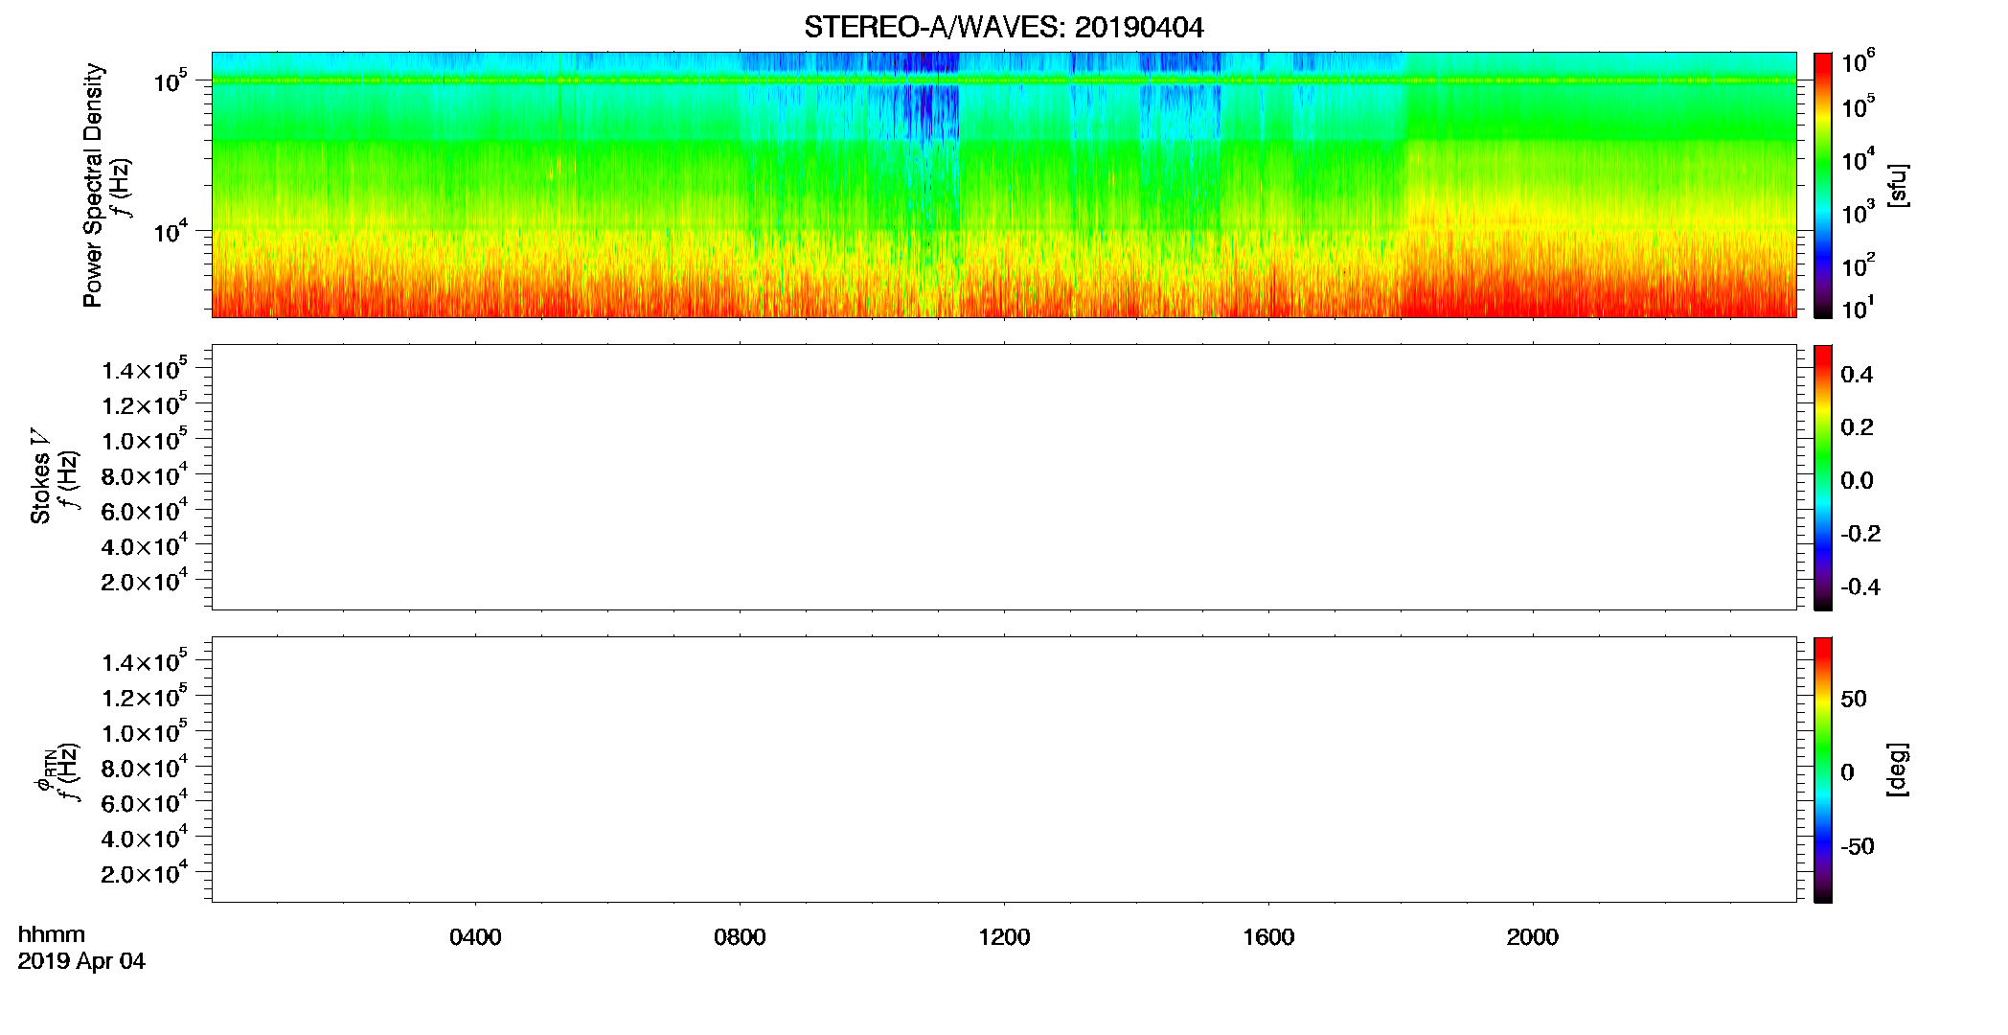This screenshot has height=1035, width=2008.
Task: Click the '-0.4' label on the Stokes V colorbar
Action: click(1860, 587)
